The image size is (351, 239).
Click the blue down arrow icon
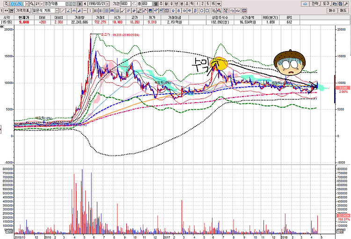coord(179,10)
